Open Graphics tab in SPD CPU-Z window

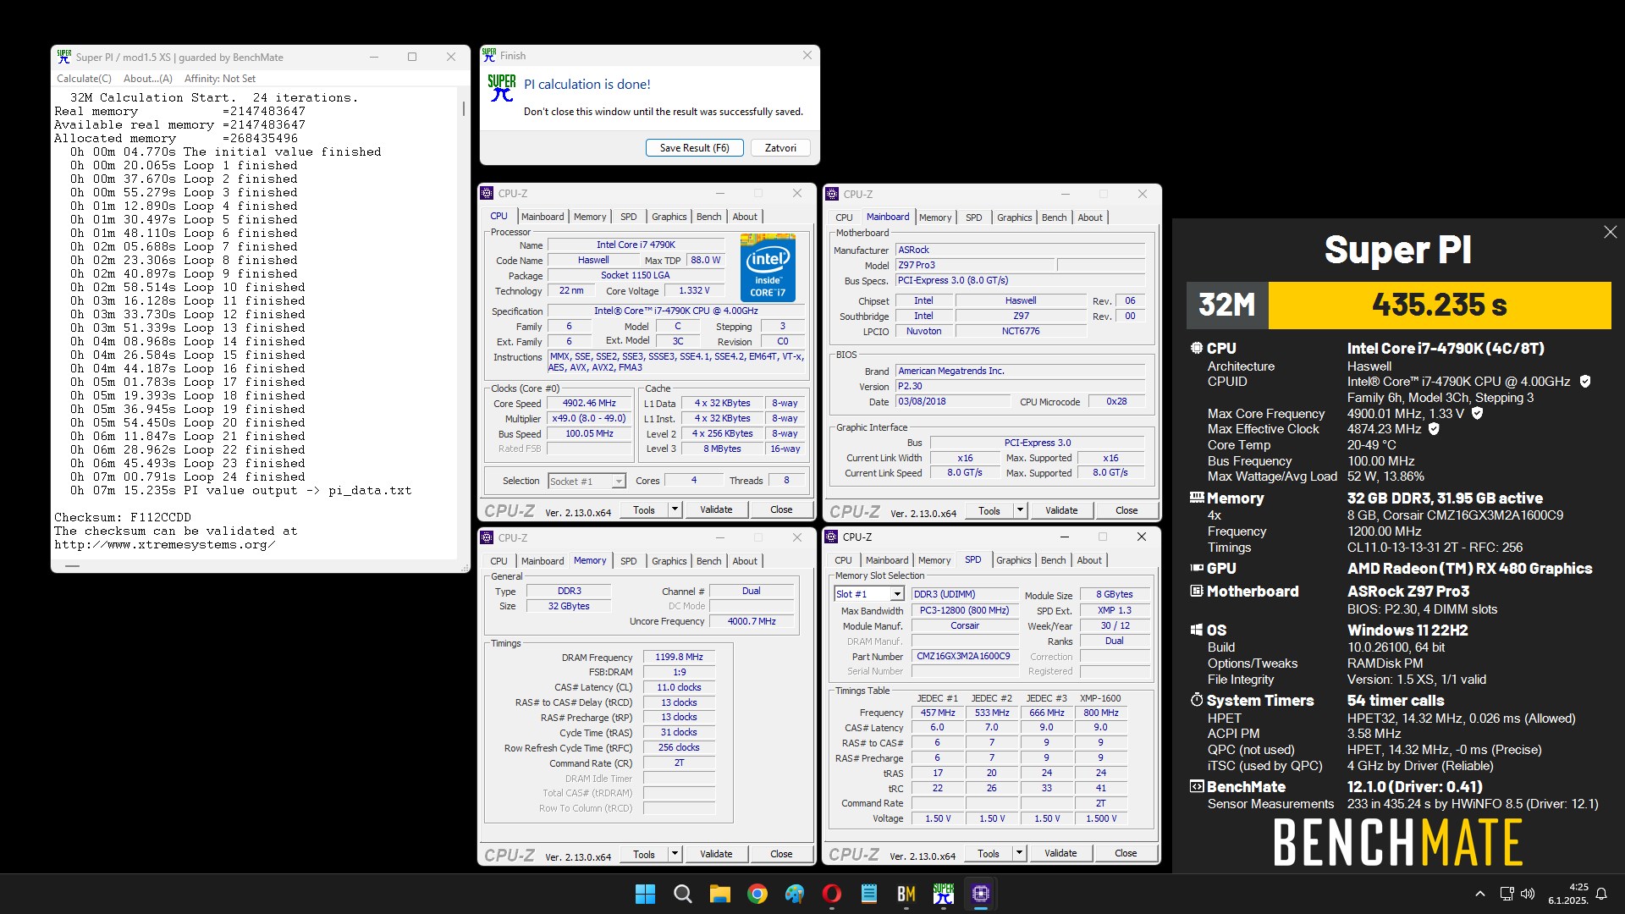(1013, 560)
